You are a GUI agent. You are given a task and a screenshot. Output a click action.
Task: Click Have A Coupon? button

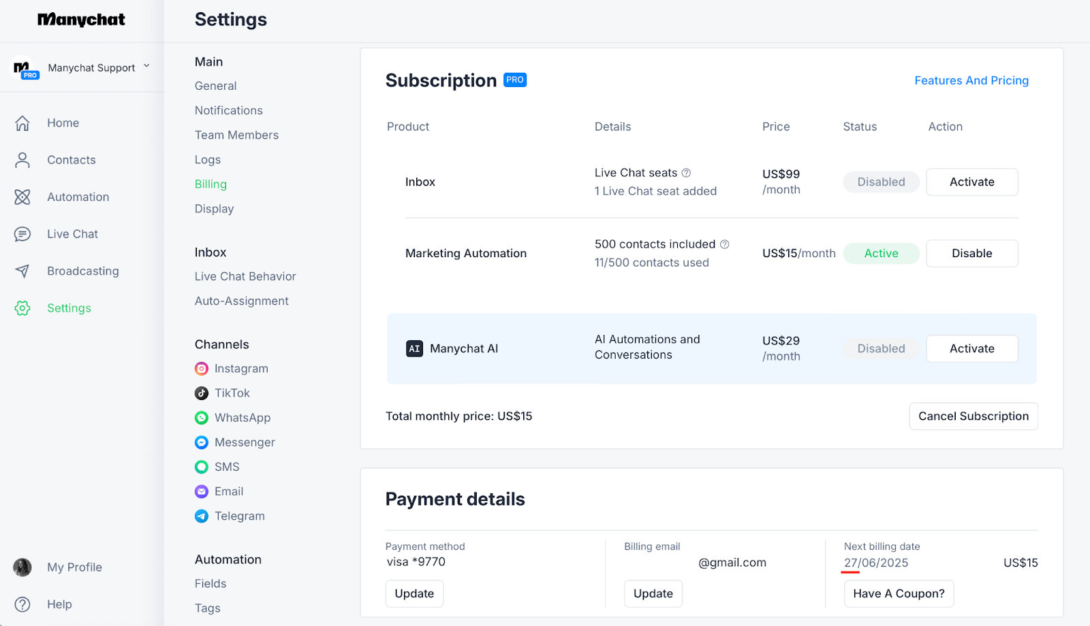(899, 593)
